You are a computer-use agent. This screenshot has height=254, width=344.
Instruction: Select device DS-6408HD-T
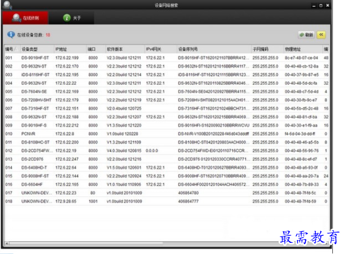coord(34,168)
